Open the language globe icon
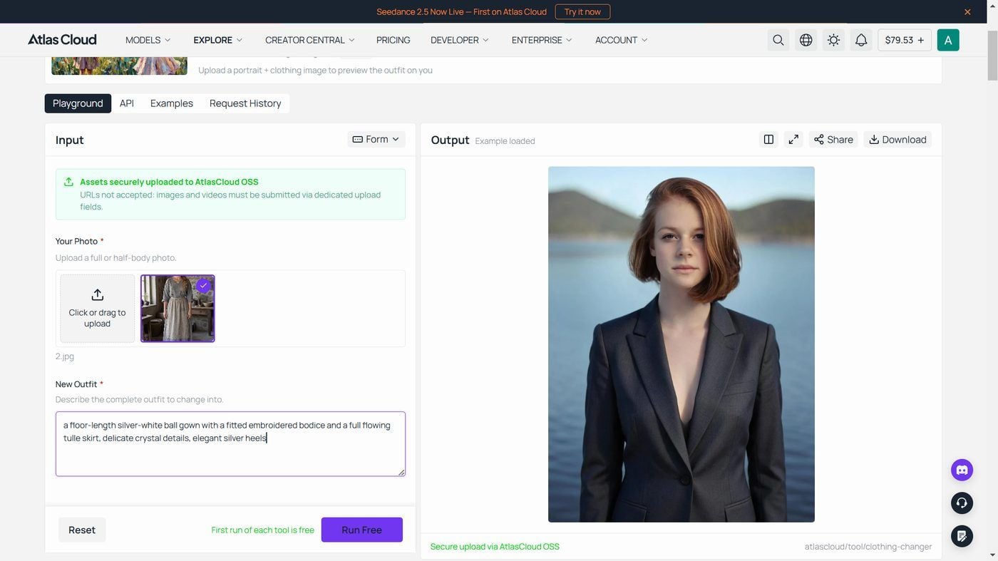Viewport: 998px width, 561px height. (806, 40)
